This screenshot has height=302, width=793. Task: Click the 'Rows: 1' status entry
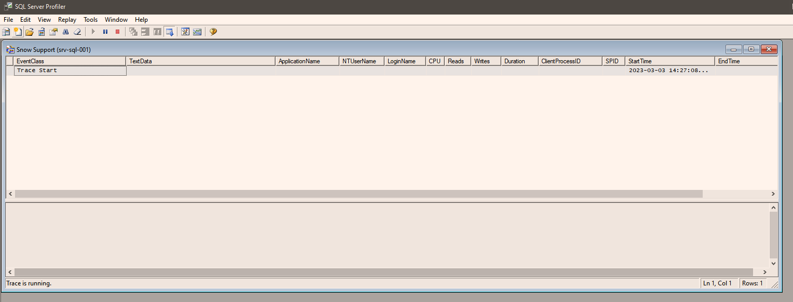click(x=753, y=283)
